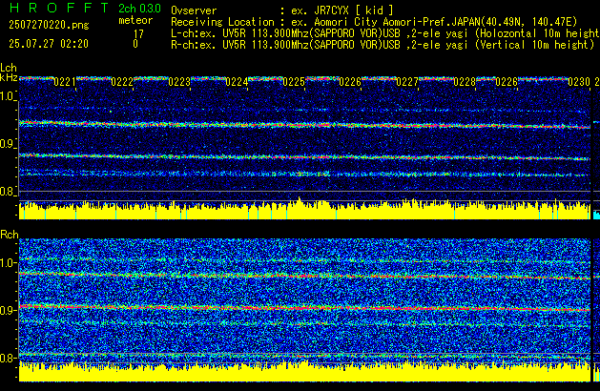Click the L-ch UV5R Holozontal yagi description line
The width and height of the screenshot is (600, 391).
pos(385,33)
